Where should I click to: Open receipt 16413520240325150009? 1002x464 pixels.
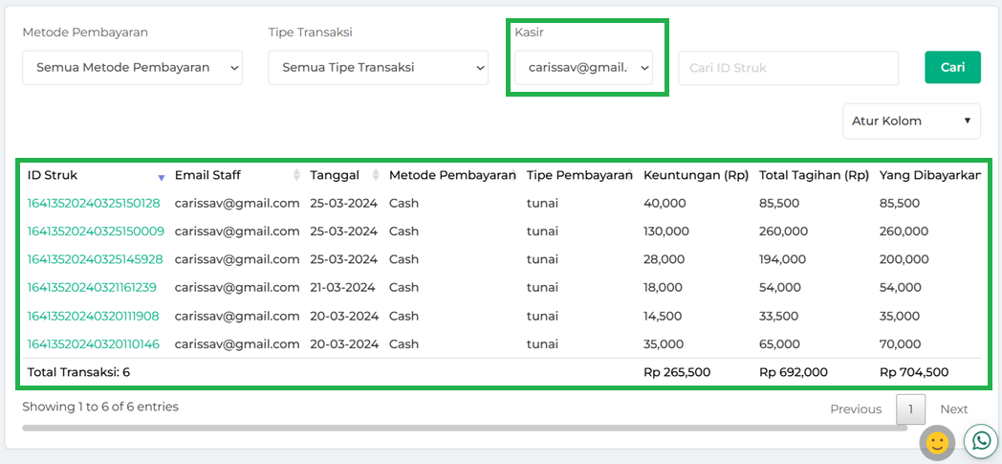click(96, 232)
